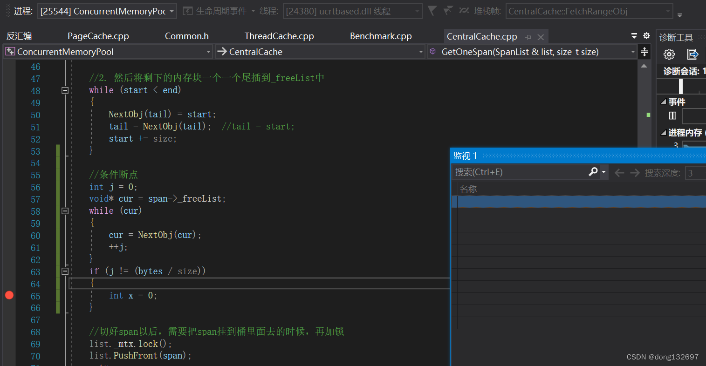Screen dimensions: 706x366
Task: Click the flagged threads filter icon
Action: click(448, 10)
